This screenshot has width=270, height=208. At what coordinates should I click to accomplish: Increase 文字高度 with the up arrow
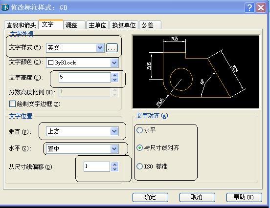(x=114, y=75)
